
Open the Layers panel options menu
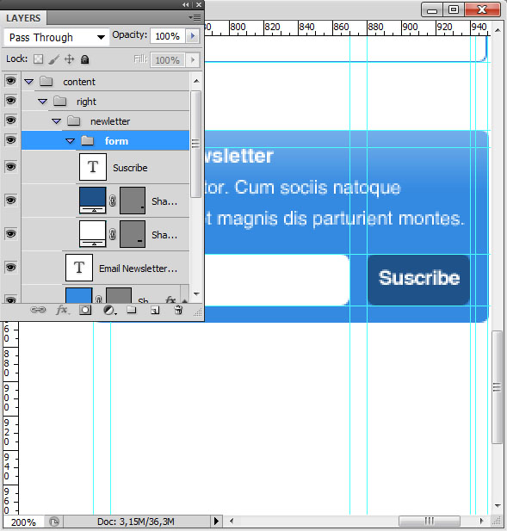[x=195, y=17]
